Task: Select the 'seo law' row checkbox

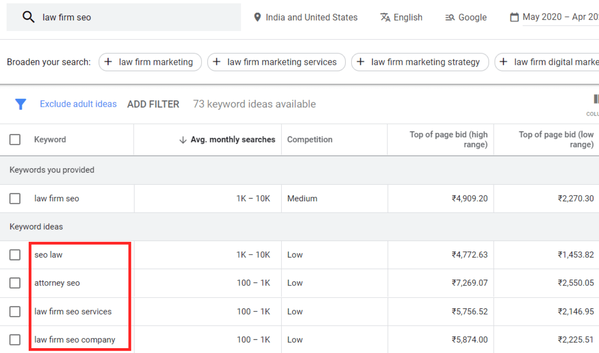Action: pyautogui.click(x=15, y=255)
